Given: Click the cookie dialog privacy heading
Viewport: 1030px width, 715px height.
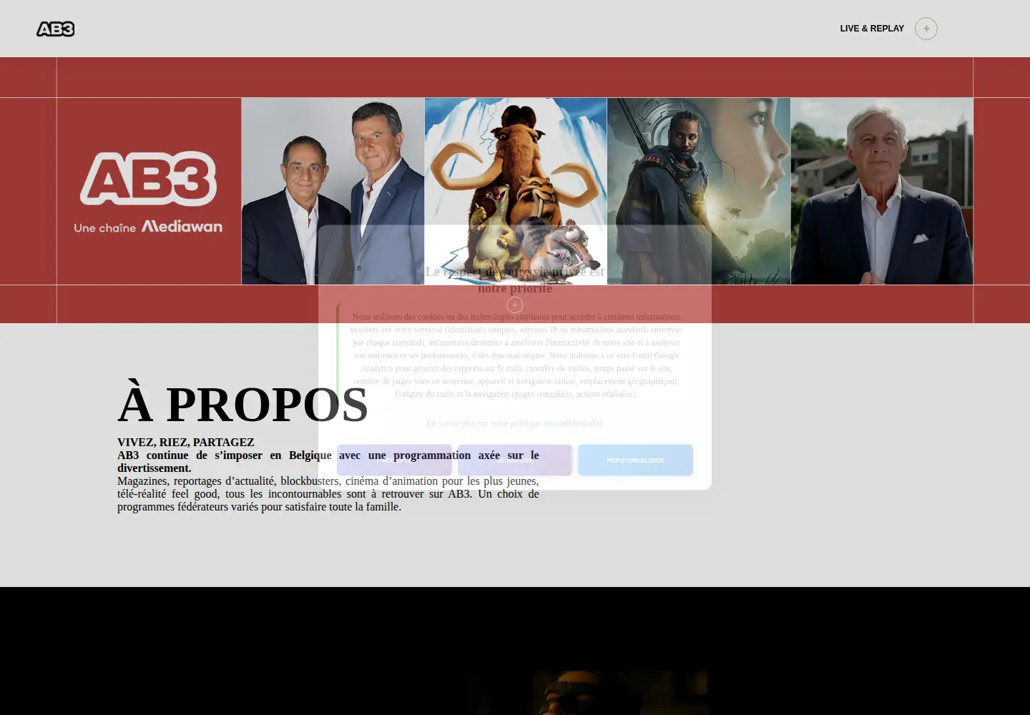Looking at the screenshot, I should tap(515, 280).
